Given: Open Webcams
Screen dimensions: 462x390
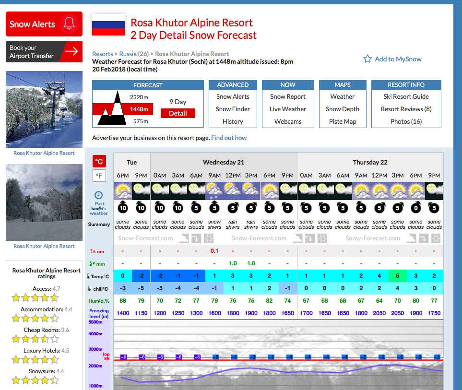Looking at the screenshot, I should (x=287, y=121).
